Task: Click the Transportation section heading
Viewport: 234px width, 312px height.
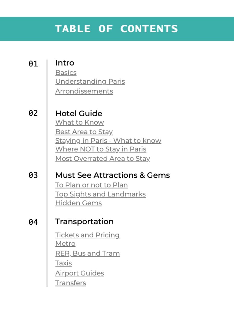Action: point(84,222)
